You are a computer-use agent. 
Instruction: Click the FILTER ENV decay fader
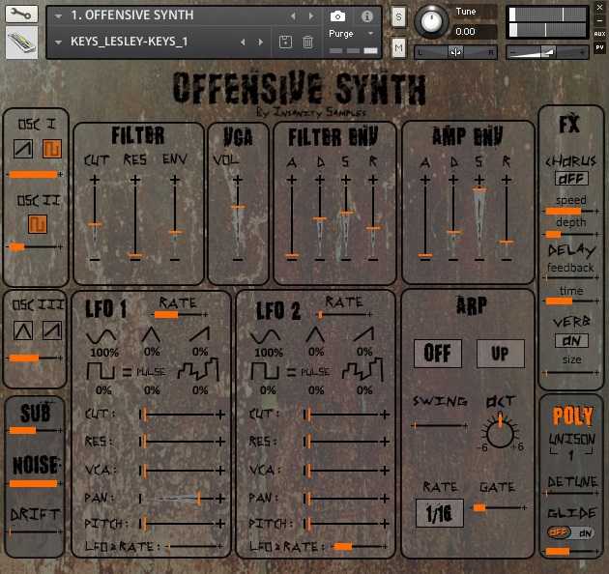pyautogui.click(x=320, y=219)
